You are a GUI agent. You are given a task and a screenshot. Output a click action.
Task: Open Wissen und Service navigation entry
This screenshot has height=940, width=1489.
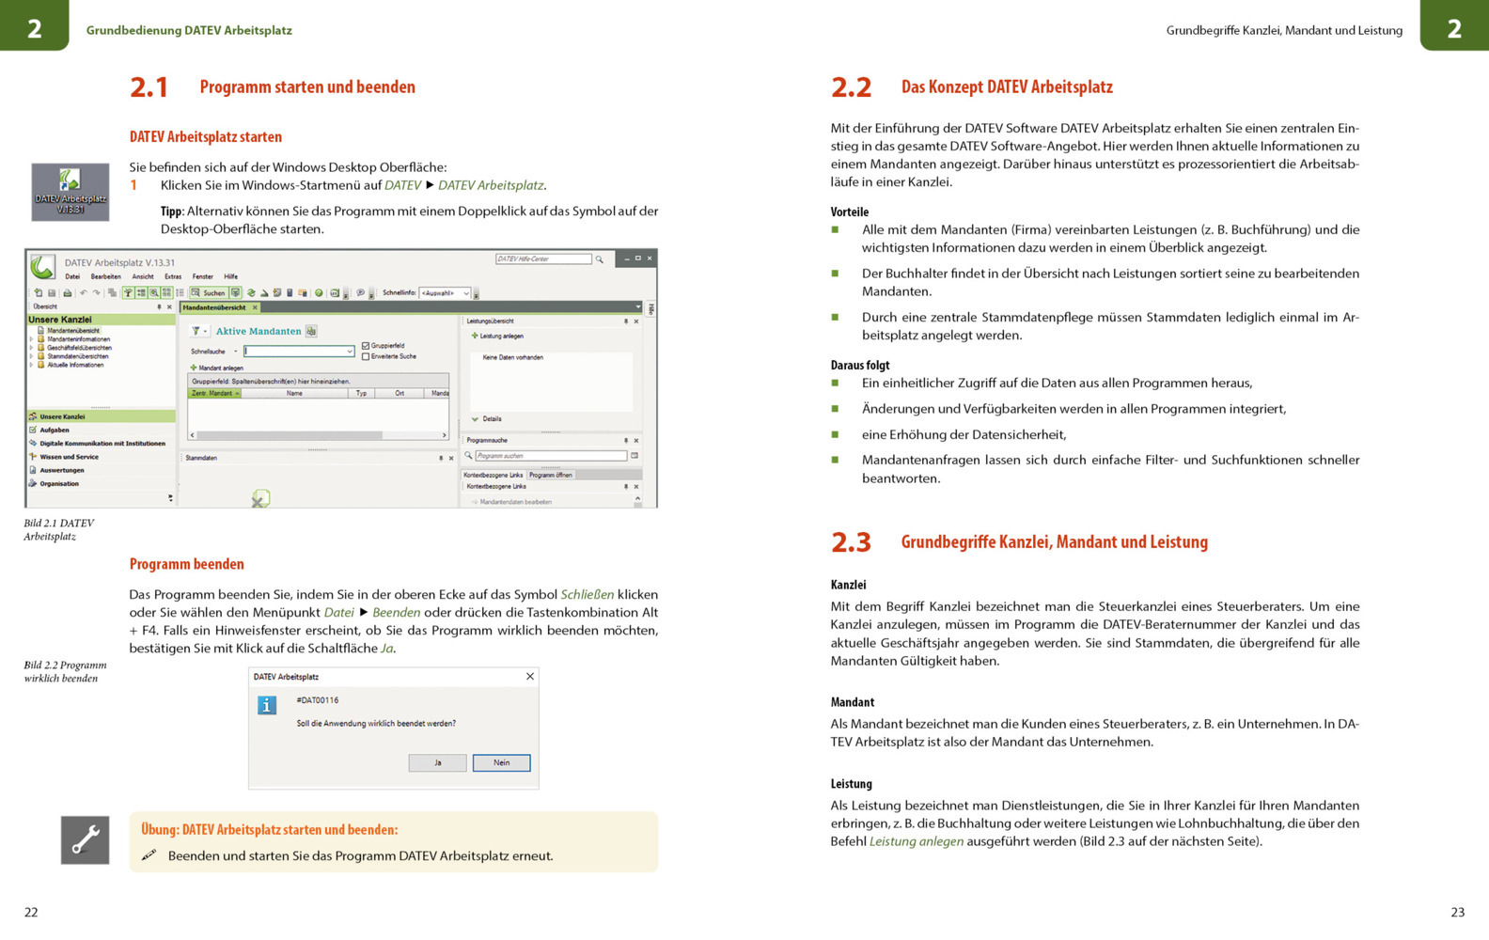point(101,457)
